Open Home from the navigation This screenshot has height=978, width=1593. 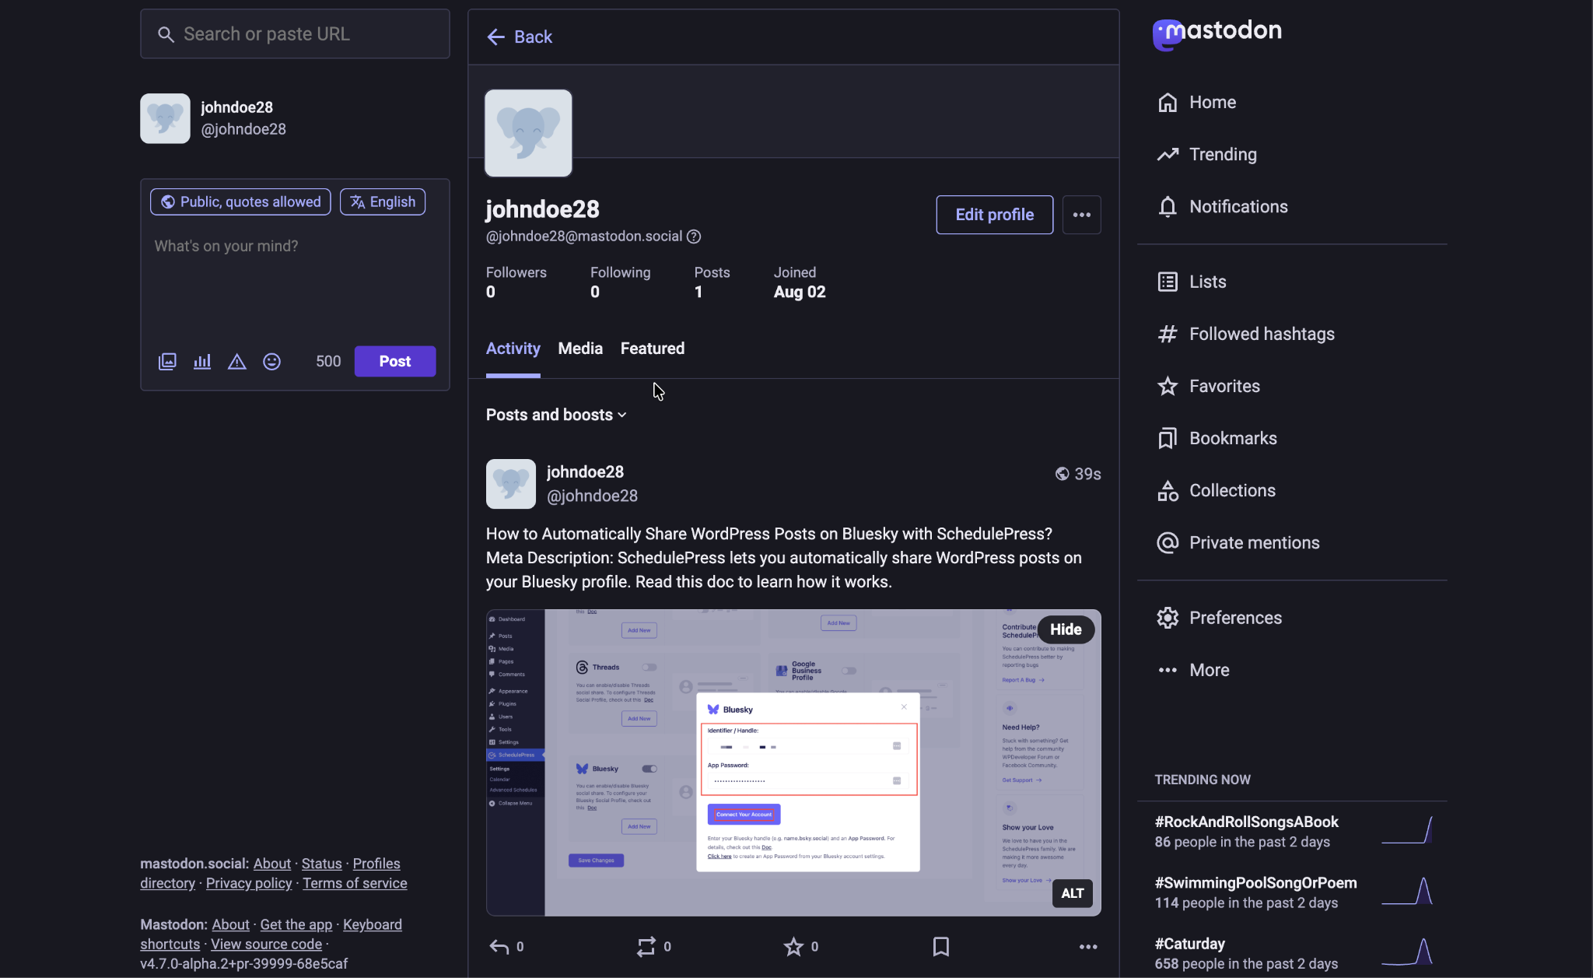click(x=1197, y=103)
